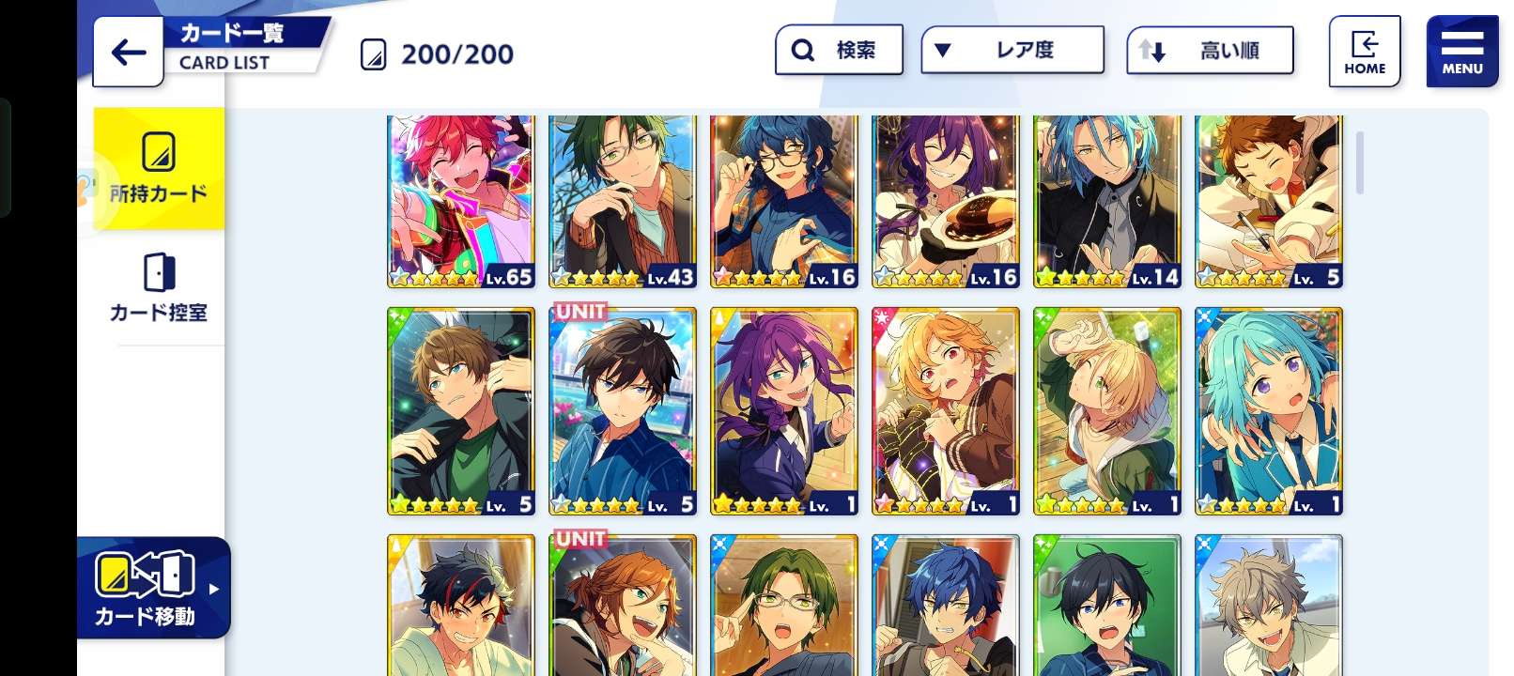Select the teal-haired Lv.1 card

point(1269,411)
